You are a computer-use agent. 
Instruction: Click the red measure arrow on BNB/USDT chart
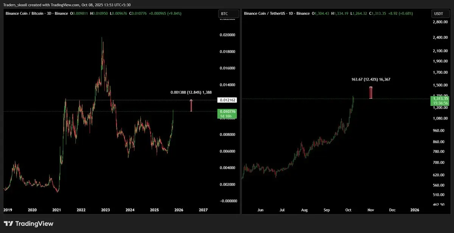click(371, 93)
